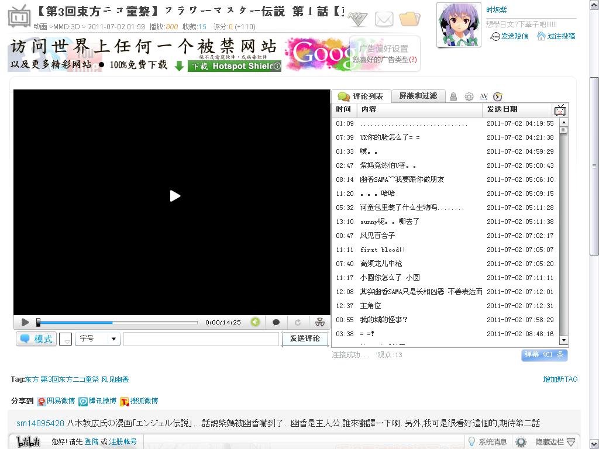The image size is (599, 449).
Task: Click the play button in the player control bar
Action: (x=25, y=322)
